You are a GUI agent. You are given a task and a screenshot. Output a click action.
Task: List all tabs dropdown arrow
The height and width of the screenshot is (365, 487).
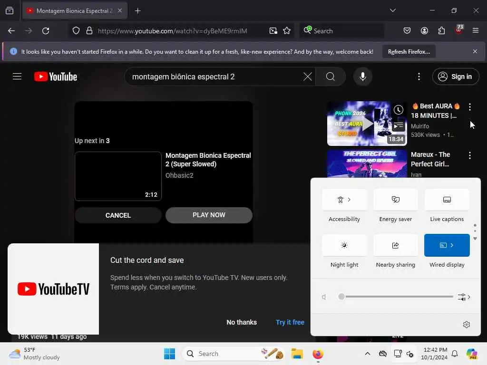[392, 10]
